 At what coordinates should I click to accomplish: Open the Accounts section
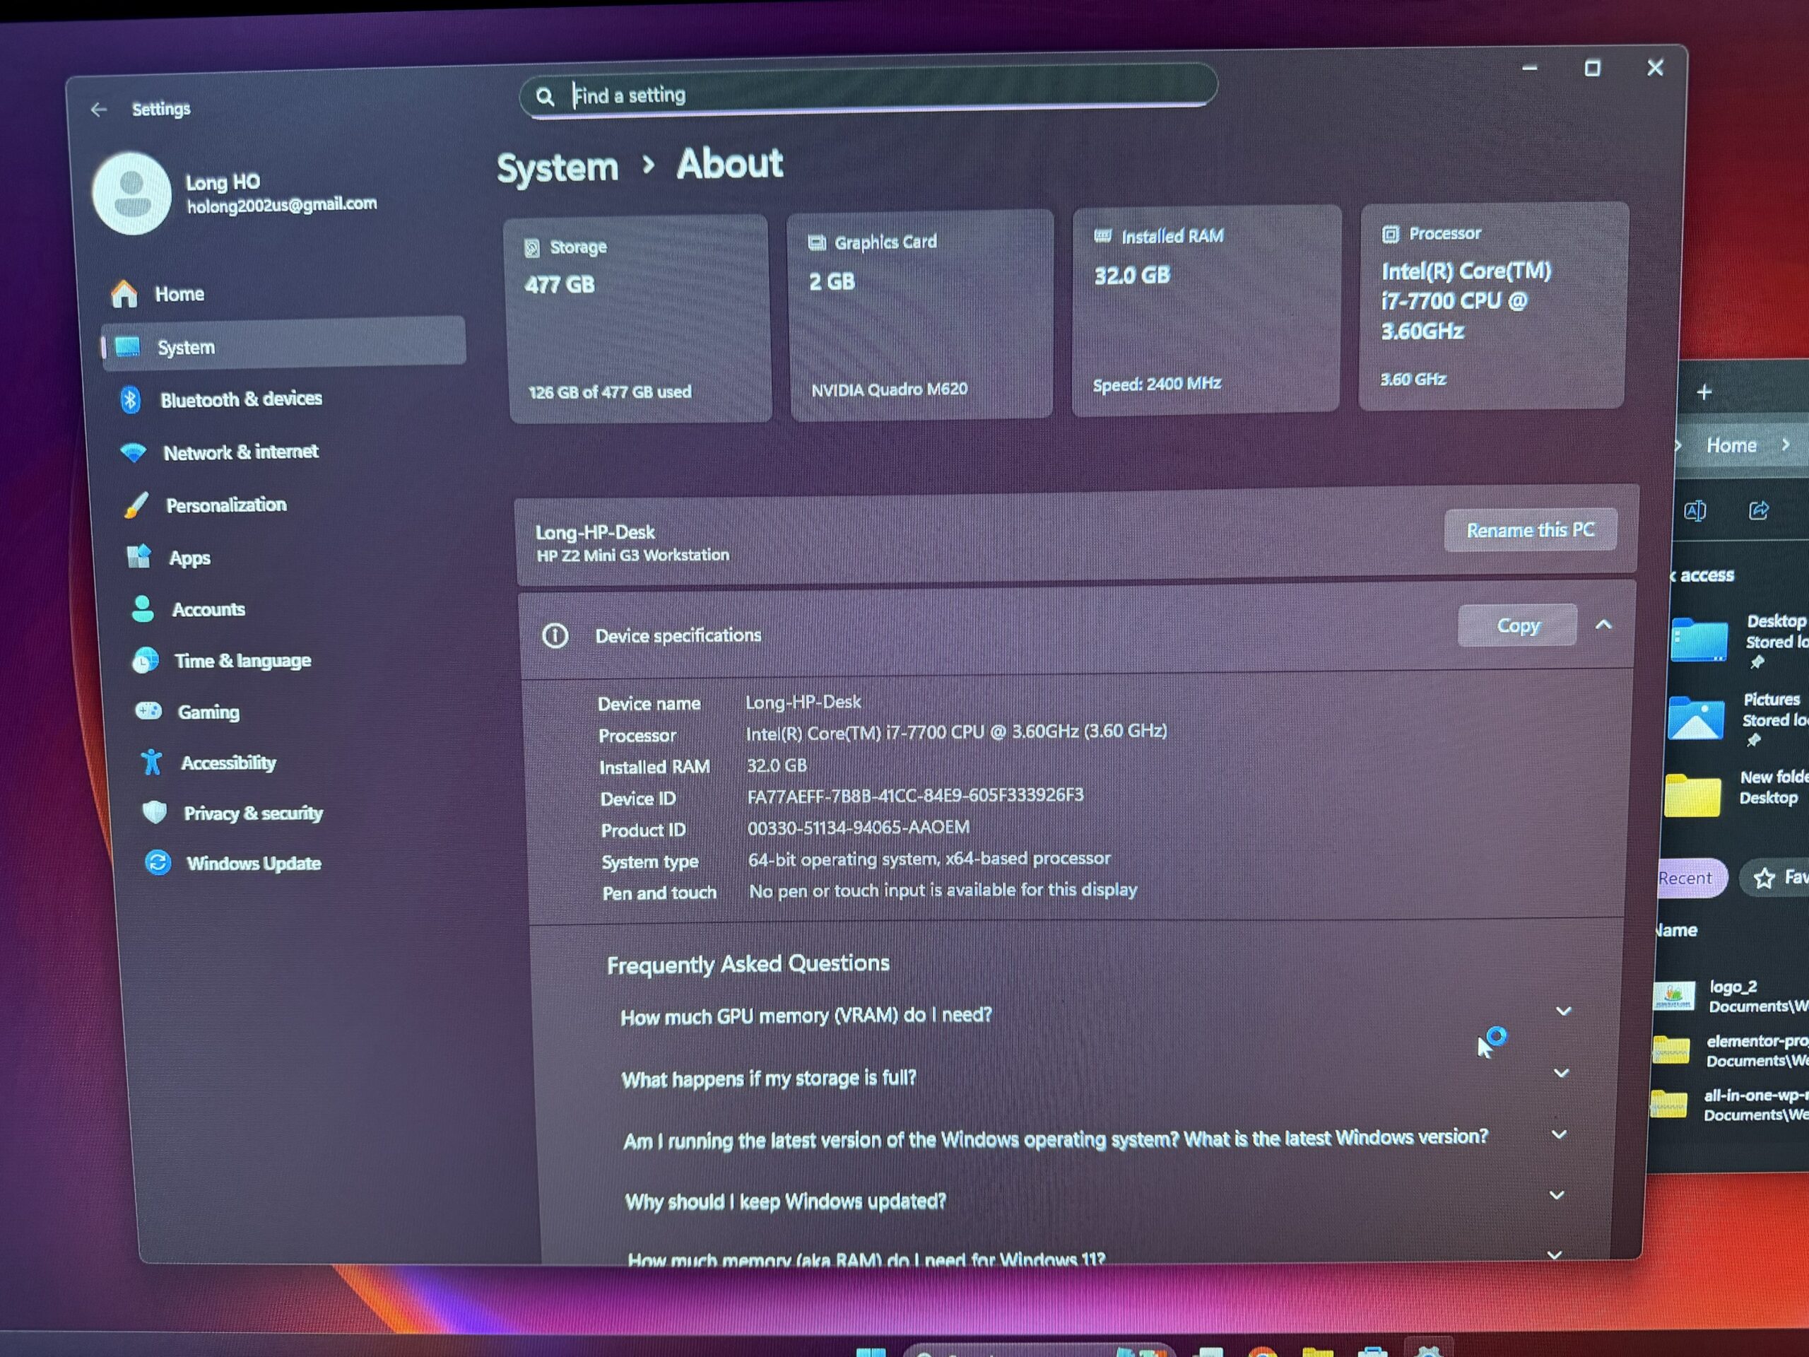click(x=208, y=609)
